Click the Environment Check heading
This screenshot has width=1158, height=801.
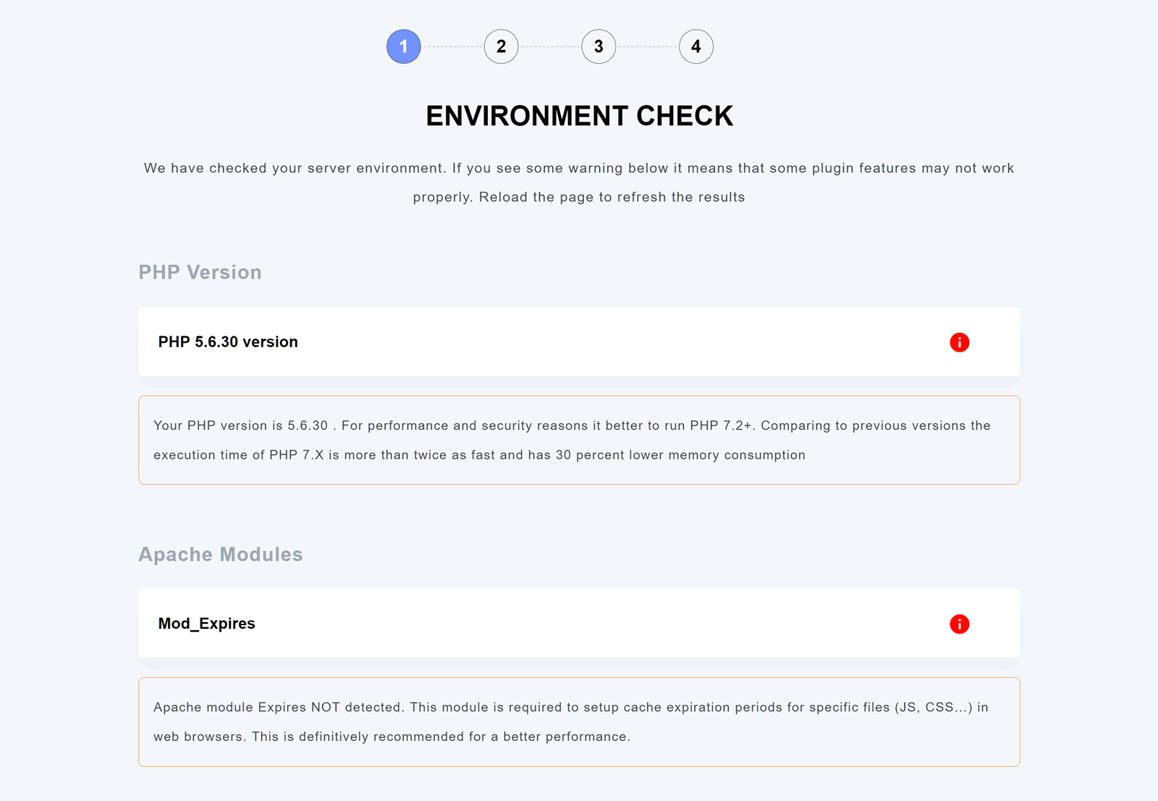tap(579, 116)
